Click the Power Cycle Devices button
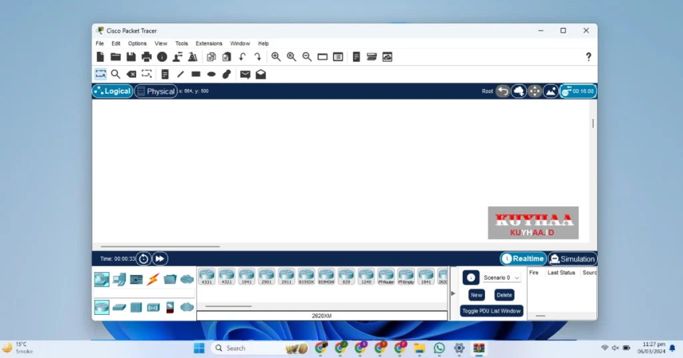This screenshot has width=683, height=358. click(143, 259)
